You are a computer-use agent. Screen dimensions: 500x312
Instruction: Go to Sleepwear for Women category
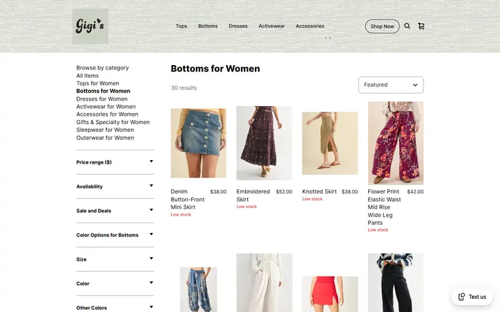click(105, 130)
